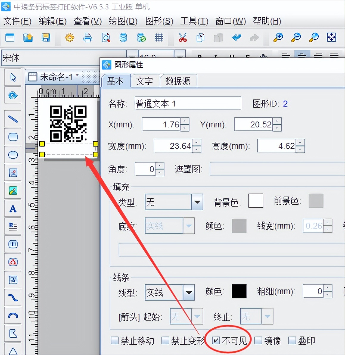Viewport: 345px width, 355px height.
Task: Zoom in with the plus magnifier
Action: coord(278,38)
